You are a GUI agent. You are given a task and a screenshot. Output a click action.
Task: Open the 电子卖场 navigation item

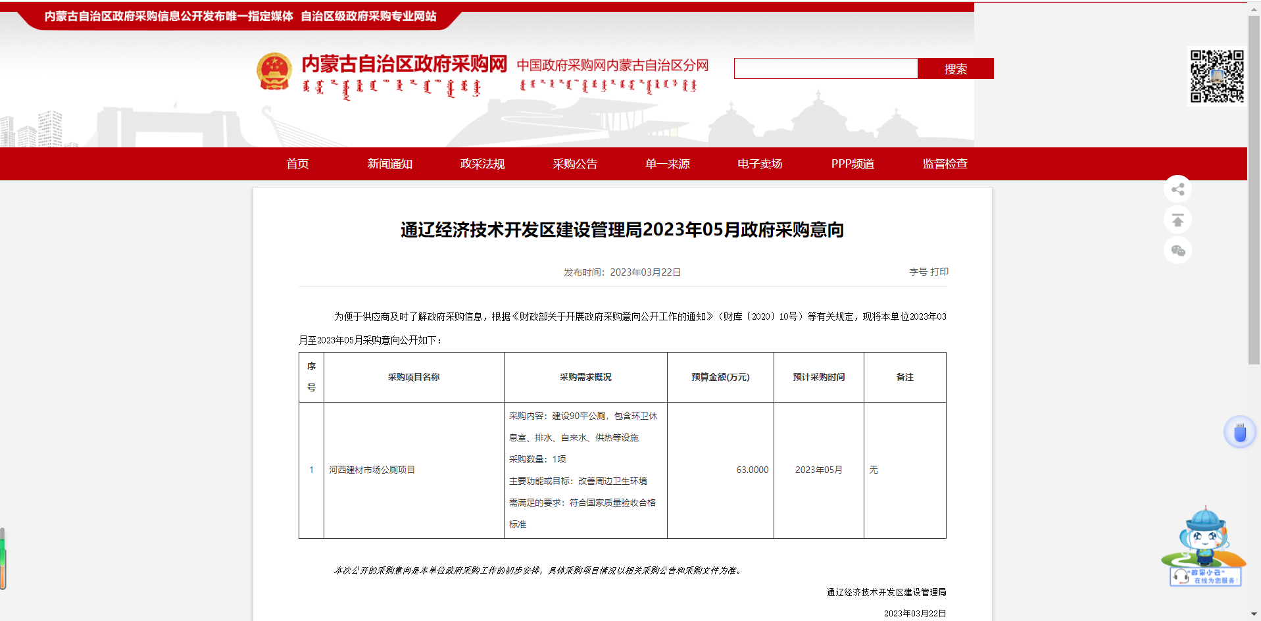(x=760, y=164)
